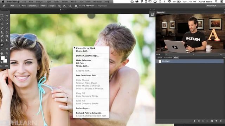Select the History Brush tool
This screenshot has width=225, height=126.
pyautogui.click(x=7, y=32)
